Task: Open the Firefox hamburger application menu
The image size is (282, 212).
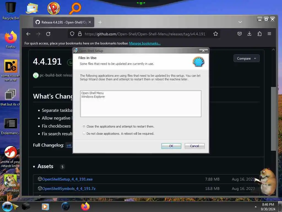Action: (x=269, y=34)
